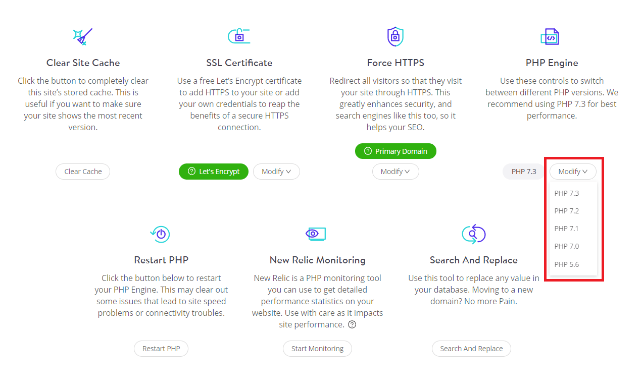Click the Force HTTPS shield icon
The image size is (642, 392).
395,36
